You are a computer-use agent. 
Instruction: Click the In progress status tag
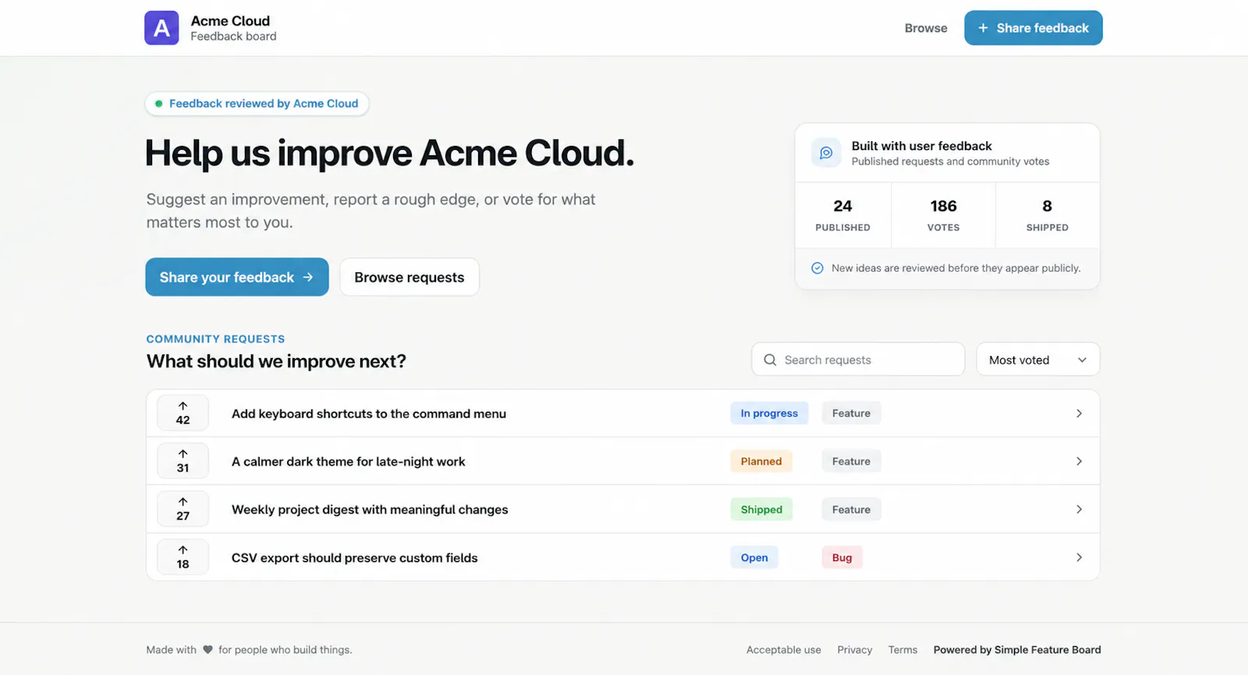click(x=769, y=414)
